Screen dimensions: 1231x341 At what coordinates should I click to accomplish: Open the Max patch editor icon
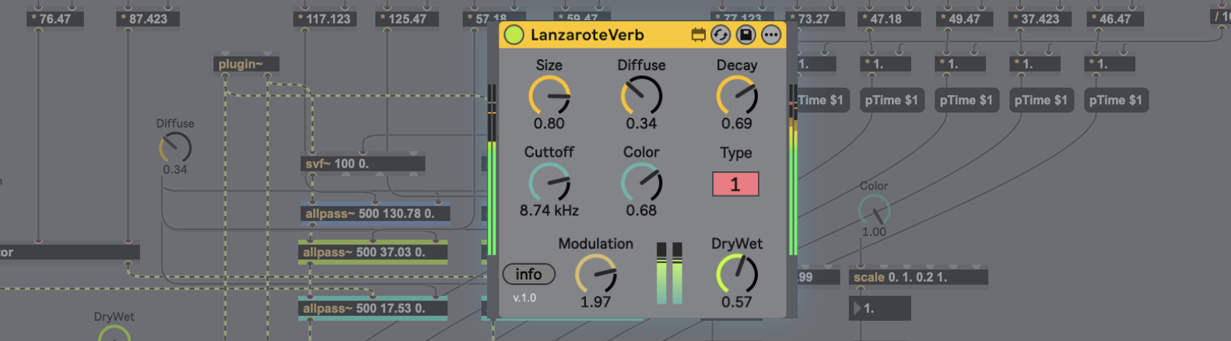pyautogui.click(x=698, y=35)
